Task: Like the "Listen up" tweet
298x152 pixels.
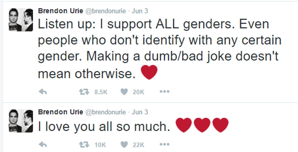Action: 124,92
